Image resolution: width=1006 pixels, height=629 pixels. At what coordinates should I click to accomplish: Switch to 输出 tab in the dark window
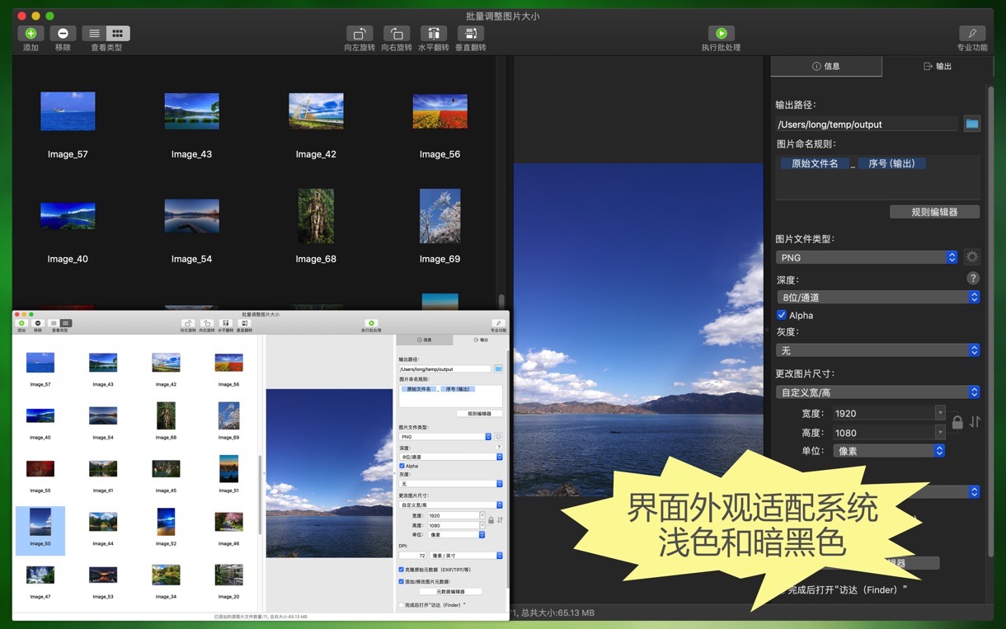937,66
